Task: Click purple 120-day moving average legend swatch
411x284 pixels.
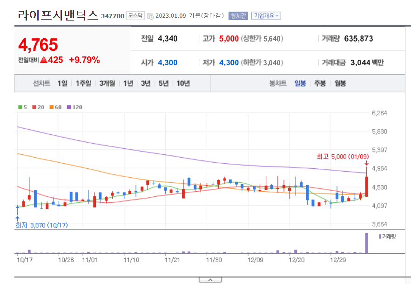Action: point(69,107)
